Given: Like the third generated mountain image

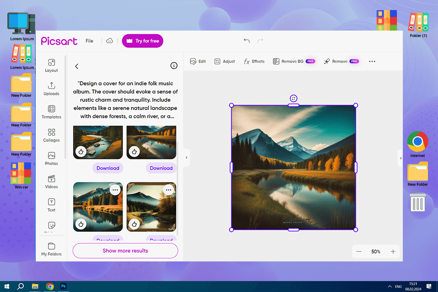Looking at the screenshot, I should (x=81, y=224).
